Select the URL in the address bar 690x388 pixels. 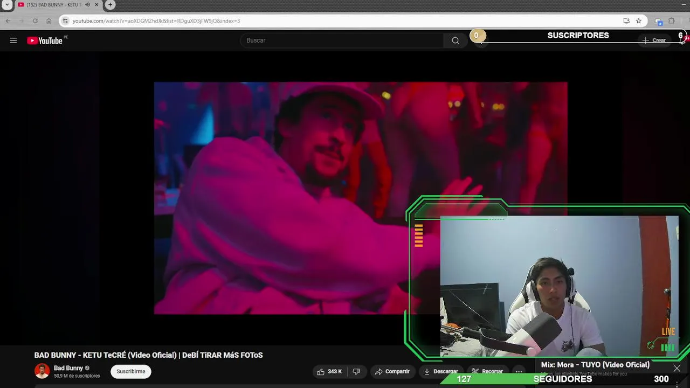[x=156, y=21]
